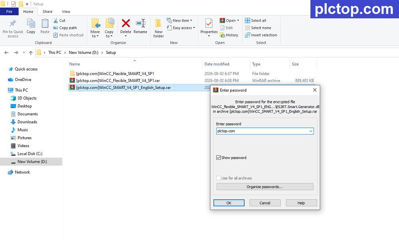
Task: Click the Forward navigation arrow
Action: [x=16, y=53]
